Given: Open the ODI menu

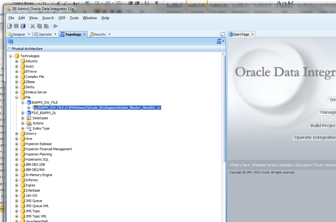Looking at the screenshot, I should (62, 18).
